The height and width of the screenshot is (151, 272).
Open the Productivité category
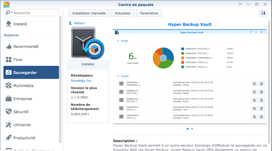(31, 138)
